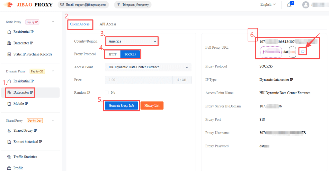Enable the Random IP checkbox
This screenshot has width=329, height=171.
pos(107,92)
